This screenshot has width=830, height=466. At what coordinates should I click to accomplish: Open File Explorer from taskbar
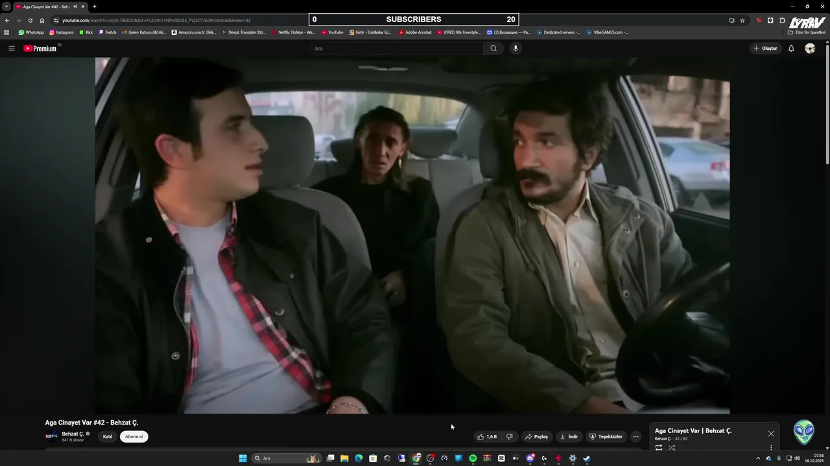pyautogui.click(x=344, y=458)
